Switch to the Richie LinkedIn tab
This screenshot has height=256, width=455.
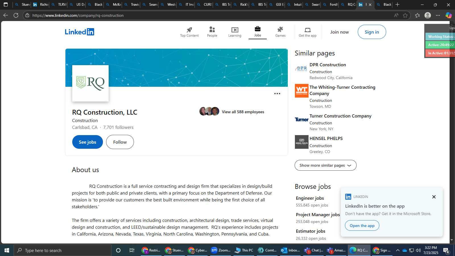[x=40, y=5]
